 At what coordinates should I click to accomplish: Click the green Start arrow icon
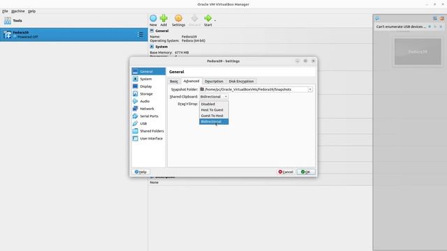[x=208, y=18]
